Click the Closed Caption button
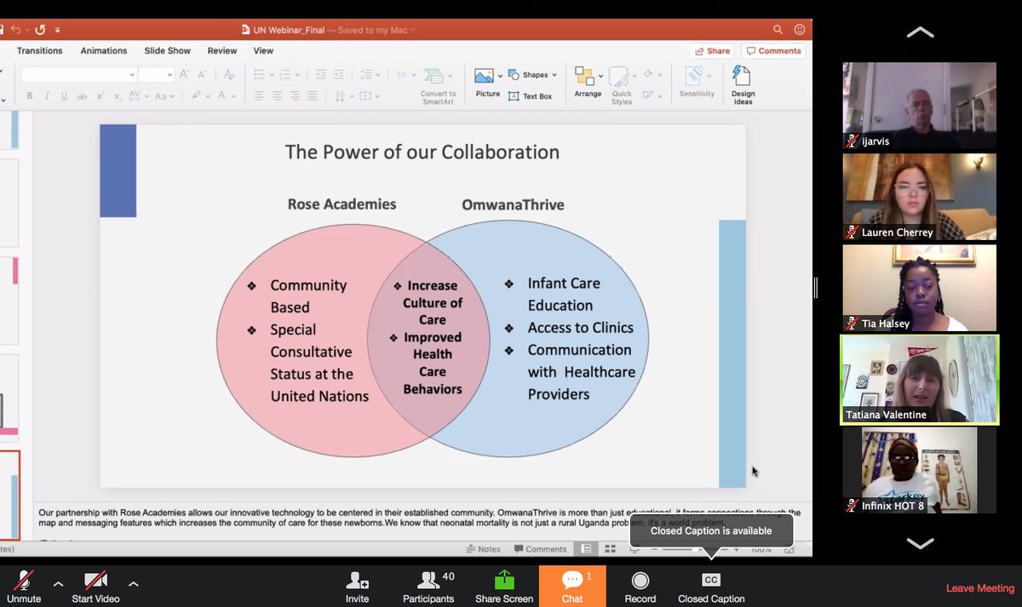The width and height of the screenshot is (1022, 607). (711, 587)
